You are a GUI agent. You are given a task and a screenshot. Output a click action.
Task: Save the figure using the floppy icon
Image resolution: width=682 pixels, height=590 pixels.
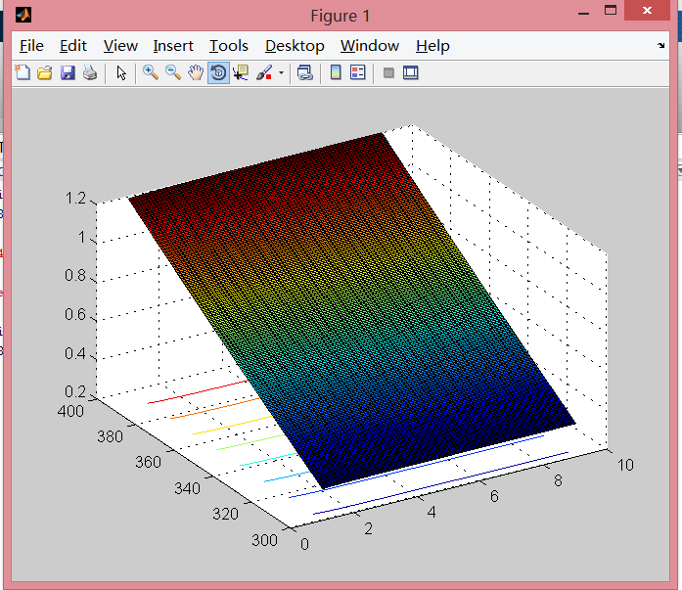click(68, 72)
